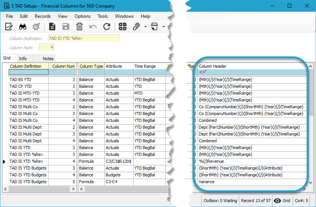Sort by Attribute column header

(119, 66)
